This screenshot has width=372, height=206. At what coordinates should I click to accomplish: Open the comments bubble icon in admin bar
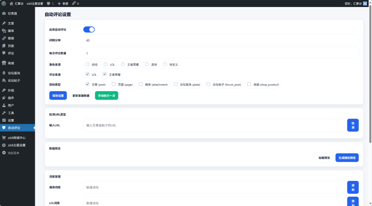point(48,3)
